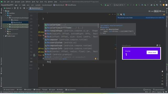Viewport: 168px width, 94px height.
Task: Select RecyclerView(...) completion suggestion
Action: click(71, 25)
